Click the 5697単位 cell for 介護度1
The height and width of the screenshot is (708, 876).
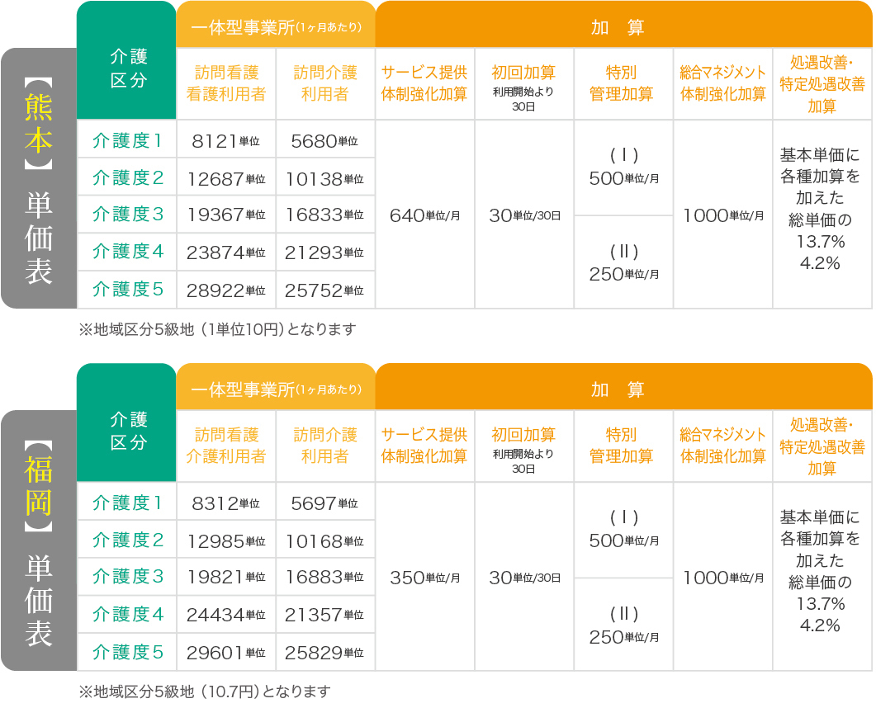[x=324, y=503]
